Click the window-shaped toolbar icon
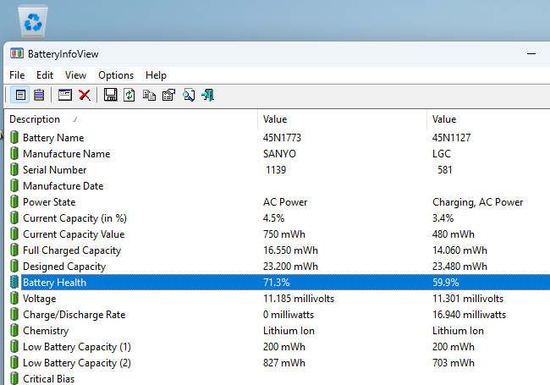Viewport: 550px width, 385px height. [x=65, y=95]
